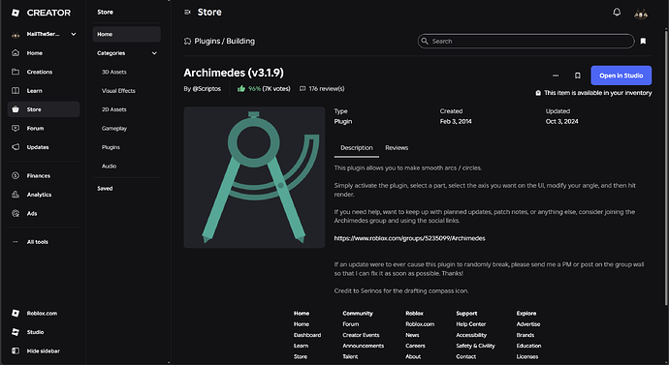669x365 pixels.
Task: Click the News footer link
Action: [x=412, y=335]
